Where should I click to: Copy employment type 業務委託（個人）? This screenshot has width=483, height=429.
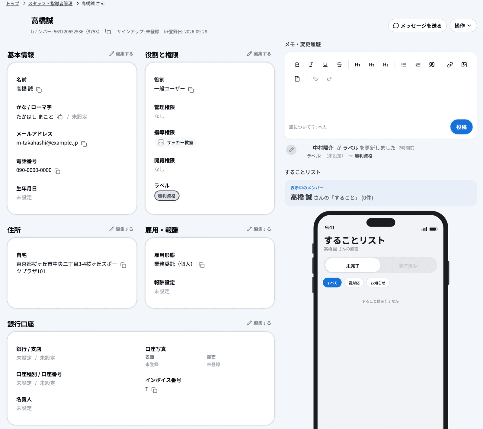coord(202,265)
